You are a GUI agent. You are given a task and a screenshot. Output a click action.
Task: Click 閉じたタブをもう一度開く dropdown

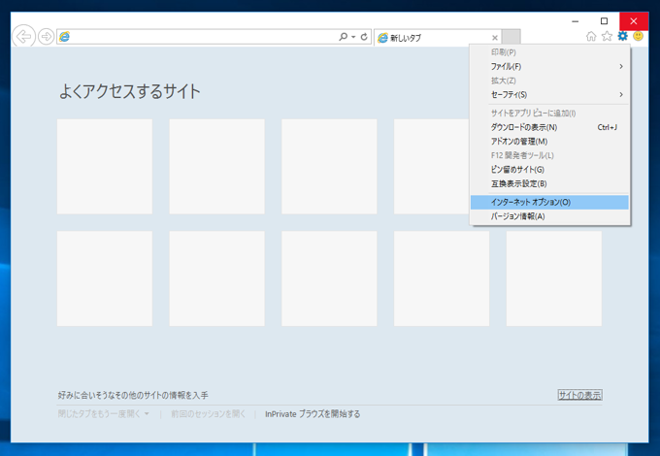point(104,414)
